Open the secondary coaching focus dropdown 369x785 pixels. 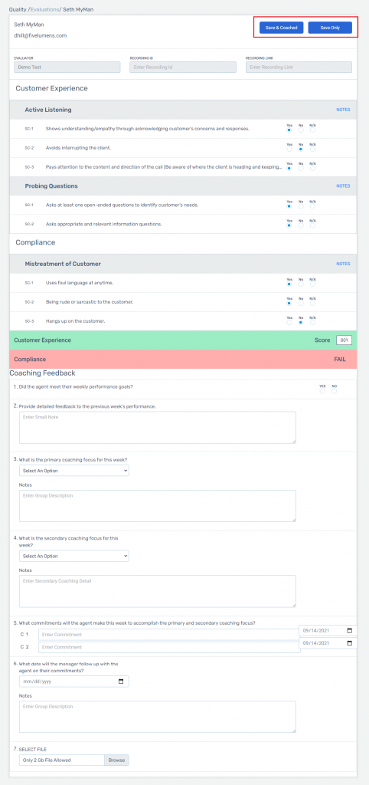tap(74, 556)
